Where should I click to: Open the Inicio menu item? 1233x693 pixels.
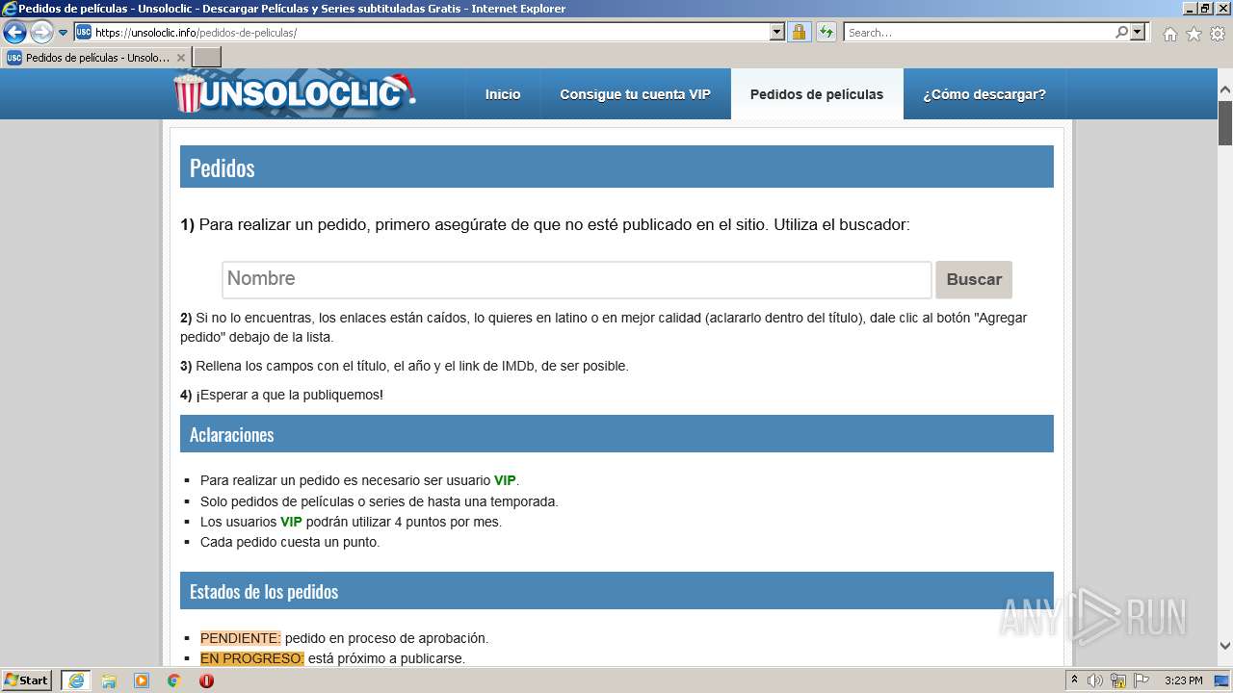click(503, 94)
